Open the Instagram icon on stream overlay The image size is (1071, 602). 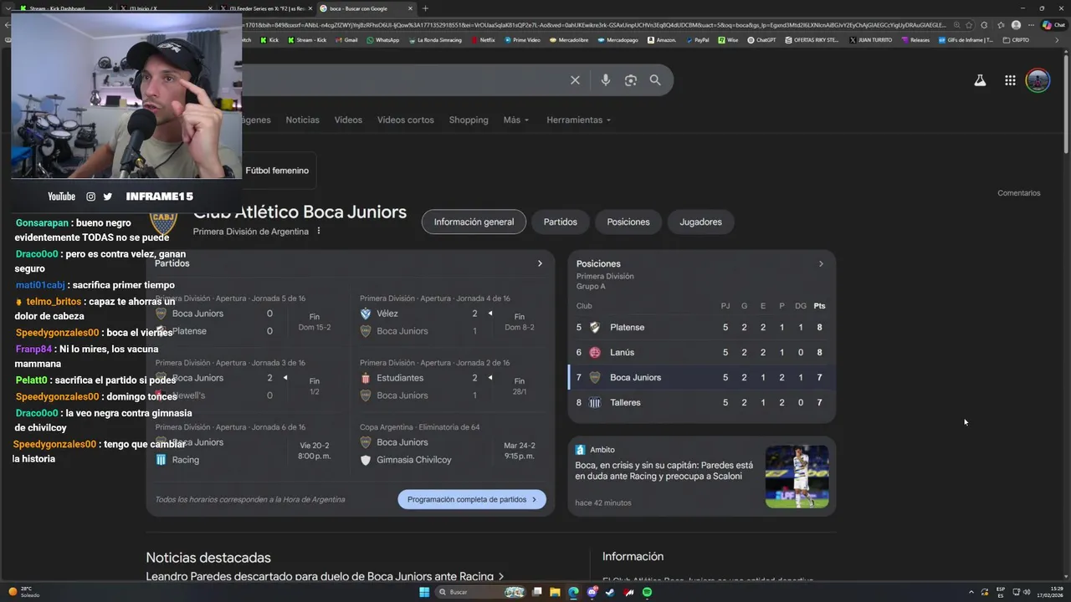click(x=90, y=196)
